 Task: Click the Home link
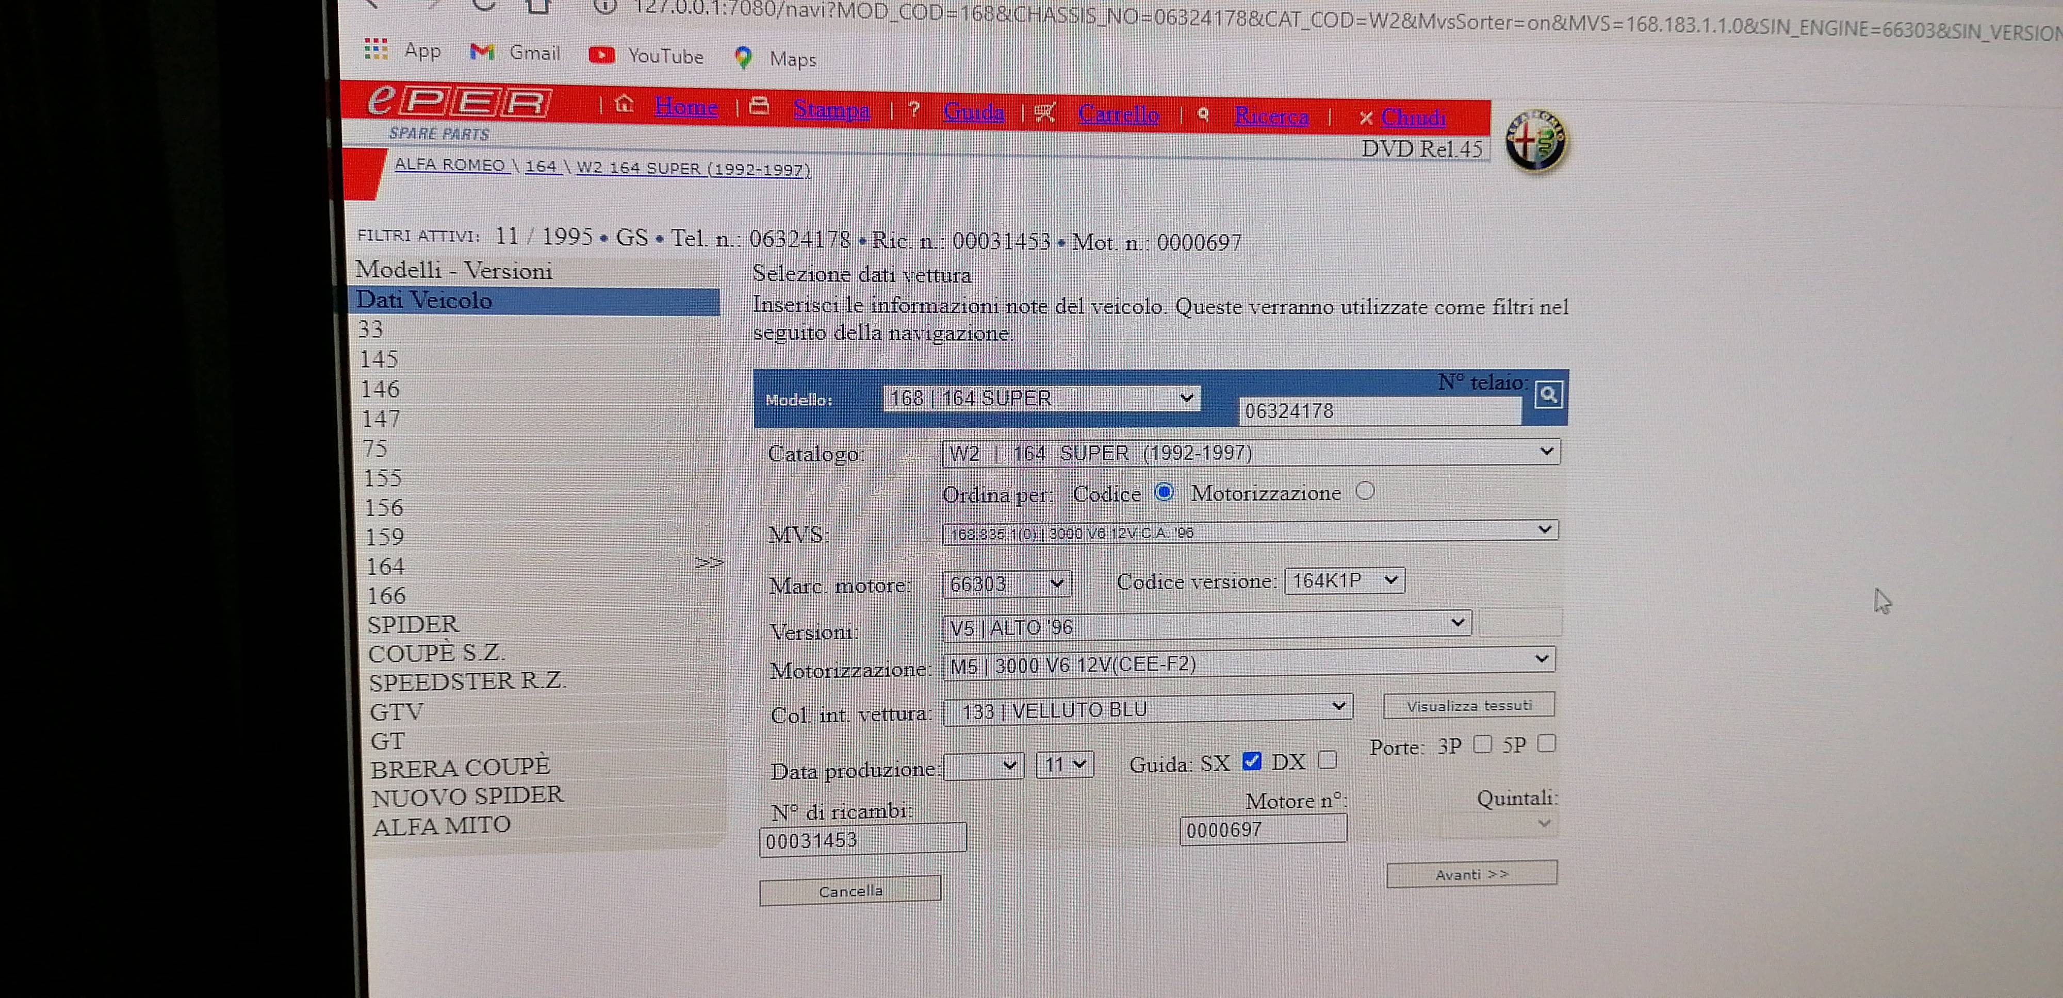[x=685, y=106]
